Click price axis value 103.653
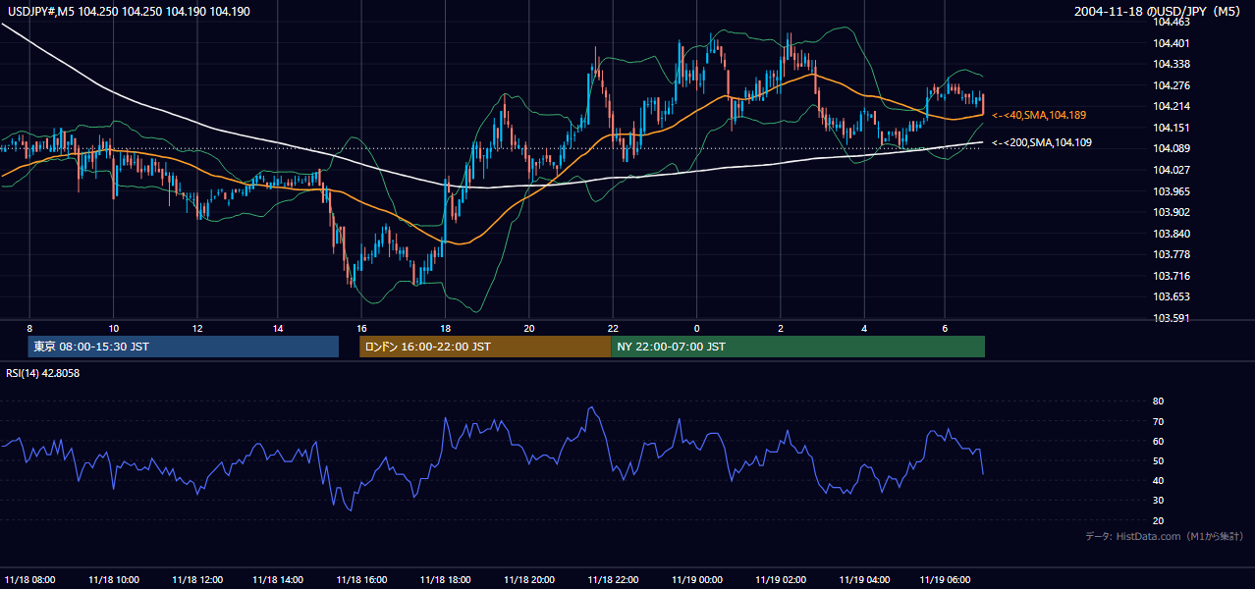 pos(1173,296)
